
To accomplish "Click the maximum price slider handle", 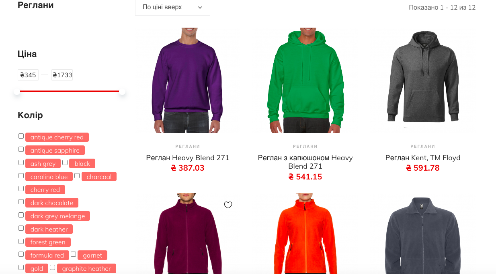I will pos(122,91).
